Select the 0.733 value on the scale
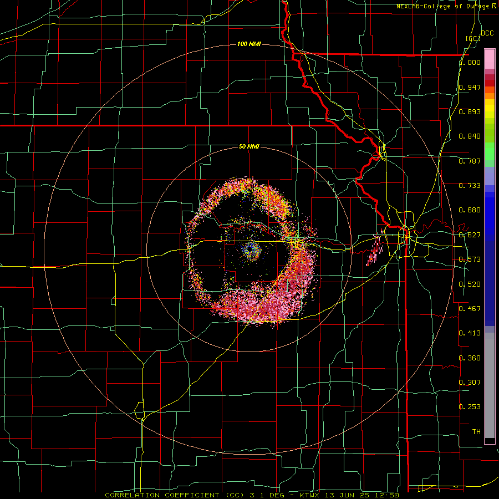The width and height of the screenshot is (499, 499). (470, 186)
